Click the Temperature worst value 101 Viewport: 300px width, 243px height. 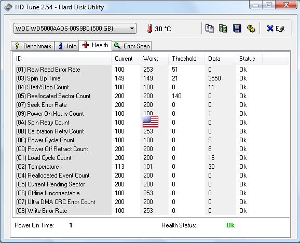coord(148,167)
